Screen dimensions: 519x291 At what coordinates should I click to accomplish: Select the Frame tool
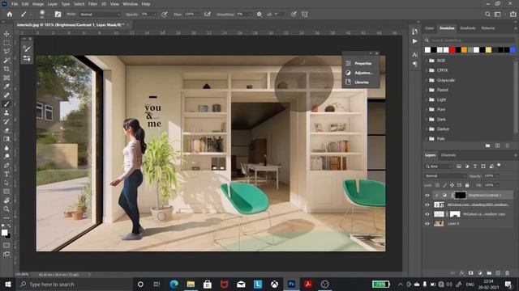click(6, 78)
